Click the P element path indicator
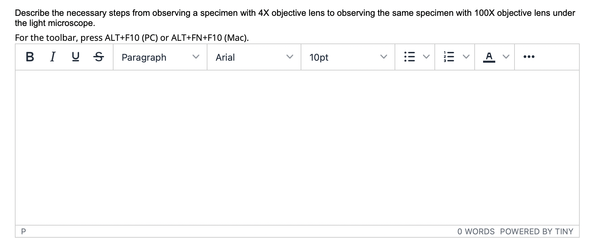Viewport: 602px width, 238px height. coord(23,232)
